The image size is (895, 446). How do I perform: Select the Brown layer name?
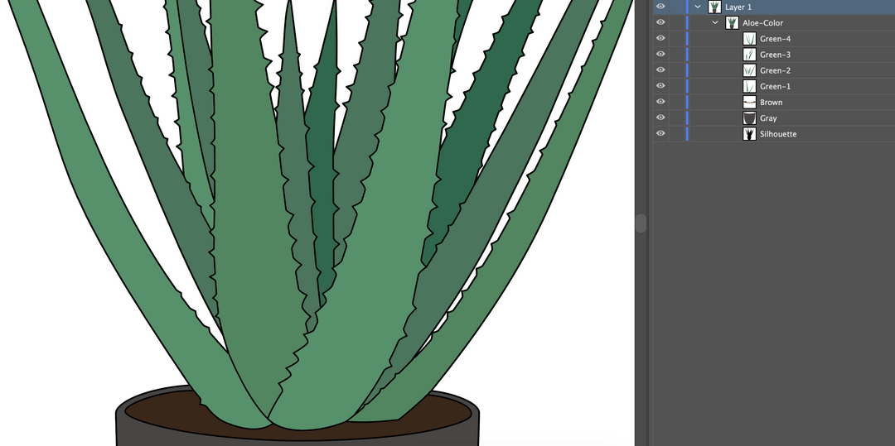pos(771,103)
